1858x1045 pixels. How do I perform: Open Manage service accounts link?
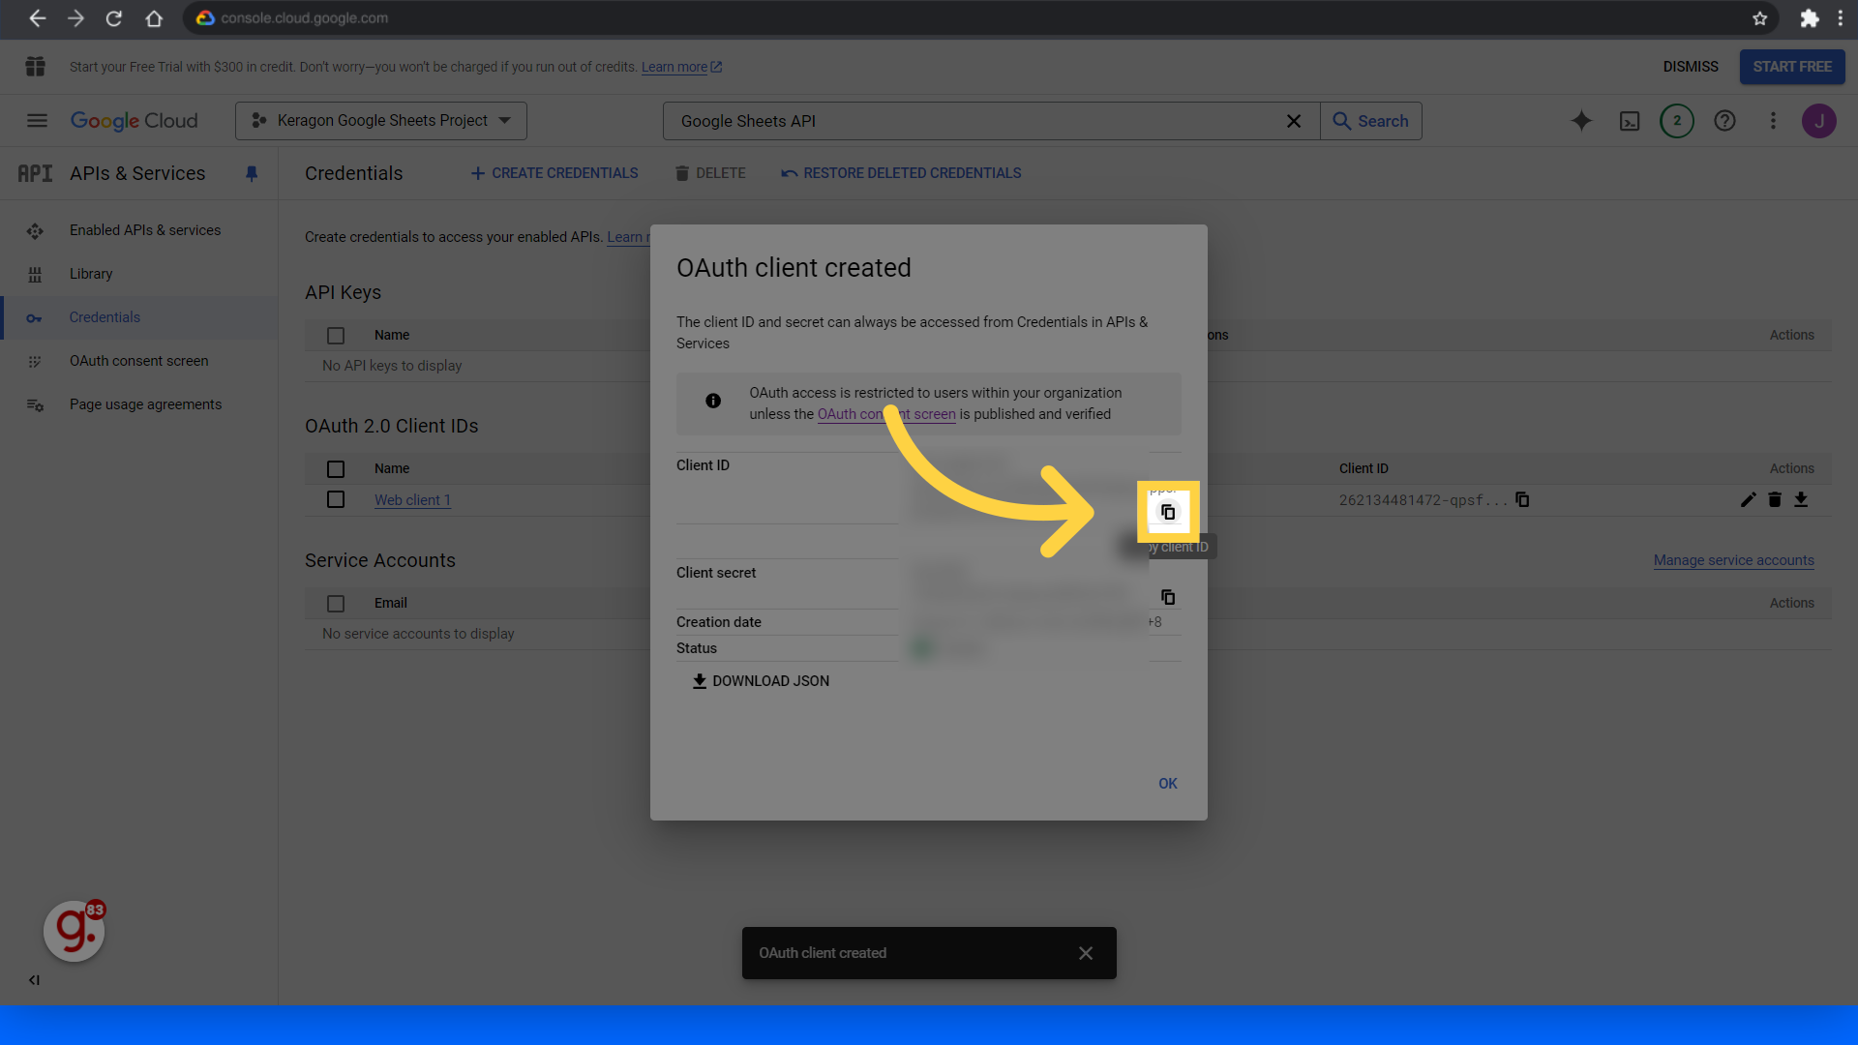click(1733, 560)
